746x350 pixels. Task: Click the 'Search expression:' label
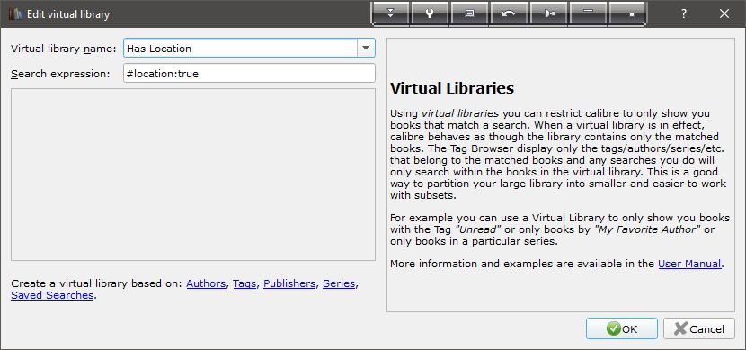(60, 74)
